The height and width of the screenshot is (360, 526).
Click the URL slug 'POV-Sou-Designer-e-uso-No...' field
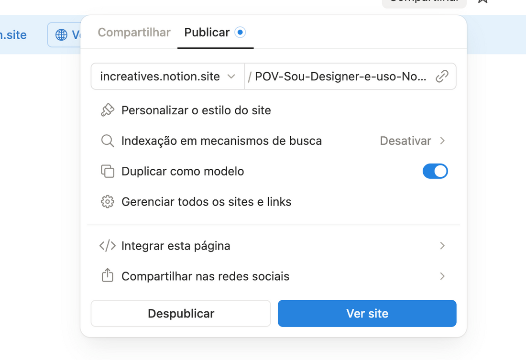pos(340,76)
